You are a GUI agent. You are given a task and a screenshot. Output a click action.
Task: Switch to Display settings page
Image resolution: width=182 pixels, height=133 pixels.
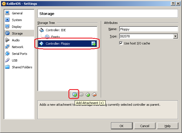tap(17, 27)
